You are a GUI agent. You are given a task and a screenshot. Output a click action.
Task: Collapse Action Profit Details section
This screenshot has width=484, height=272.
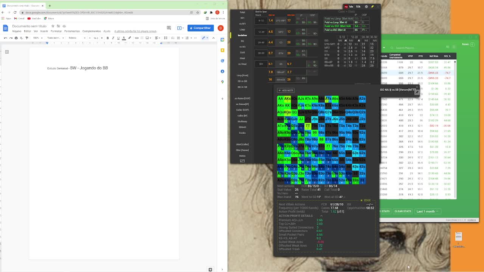tap(321, 216)
